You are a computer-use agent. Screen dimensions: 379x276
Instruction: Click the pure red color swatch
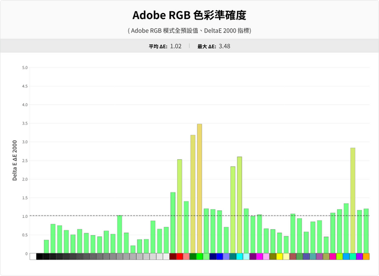coord(179,256)
